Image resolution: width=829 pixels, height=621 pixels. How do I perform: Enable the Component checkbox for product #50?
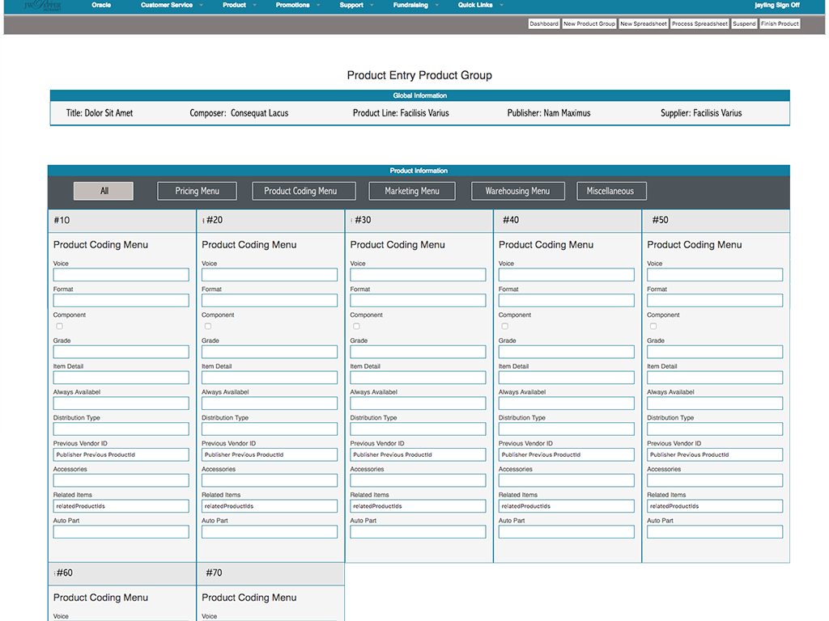tap(653, 327)
